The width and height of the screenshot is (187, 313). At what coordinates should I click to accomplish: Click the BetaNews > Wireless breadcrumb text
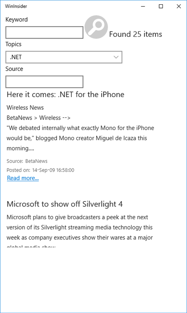coord(38,118)
